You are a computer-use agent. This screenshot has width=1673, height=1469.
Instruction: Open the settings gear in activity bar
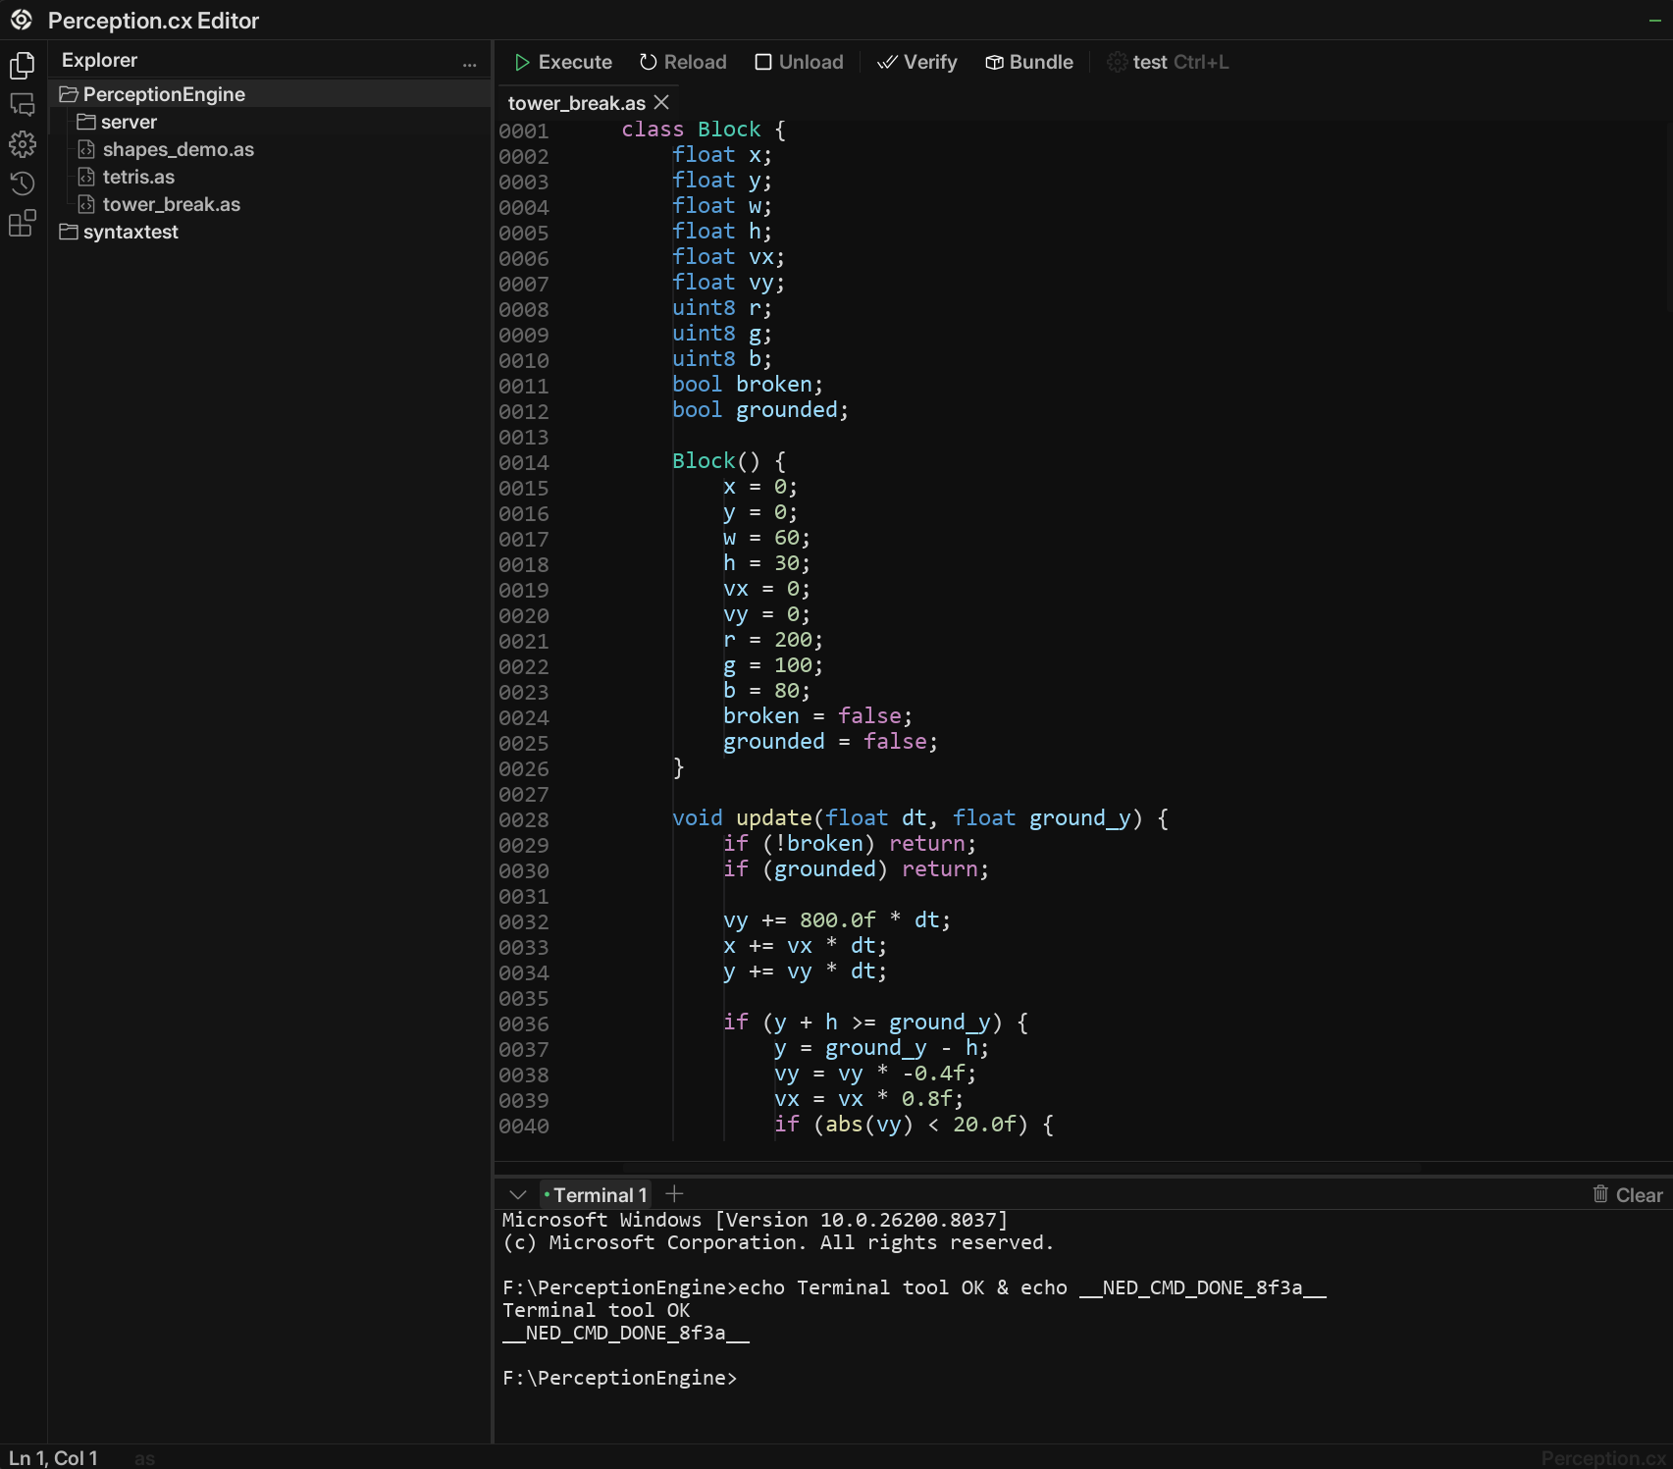[22, 144]
